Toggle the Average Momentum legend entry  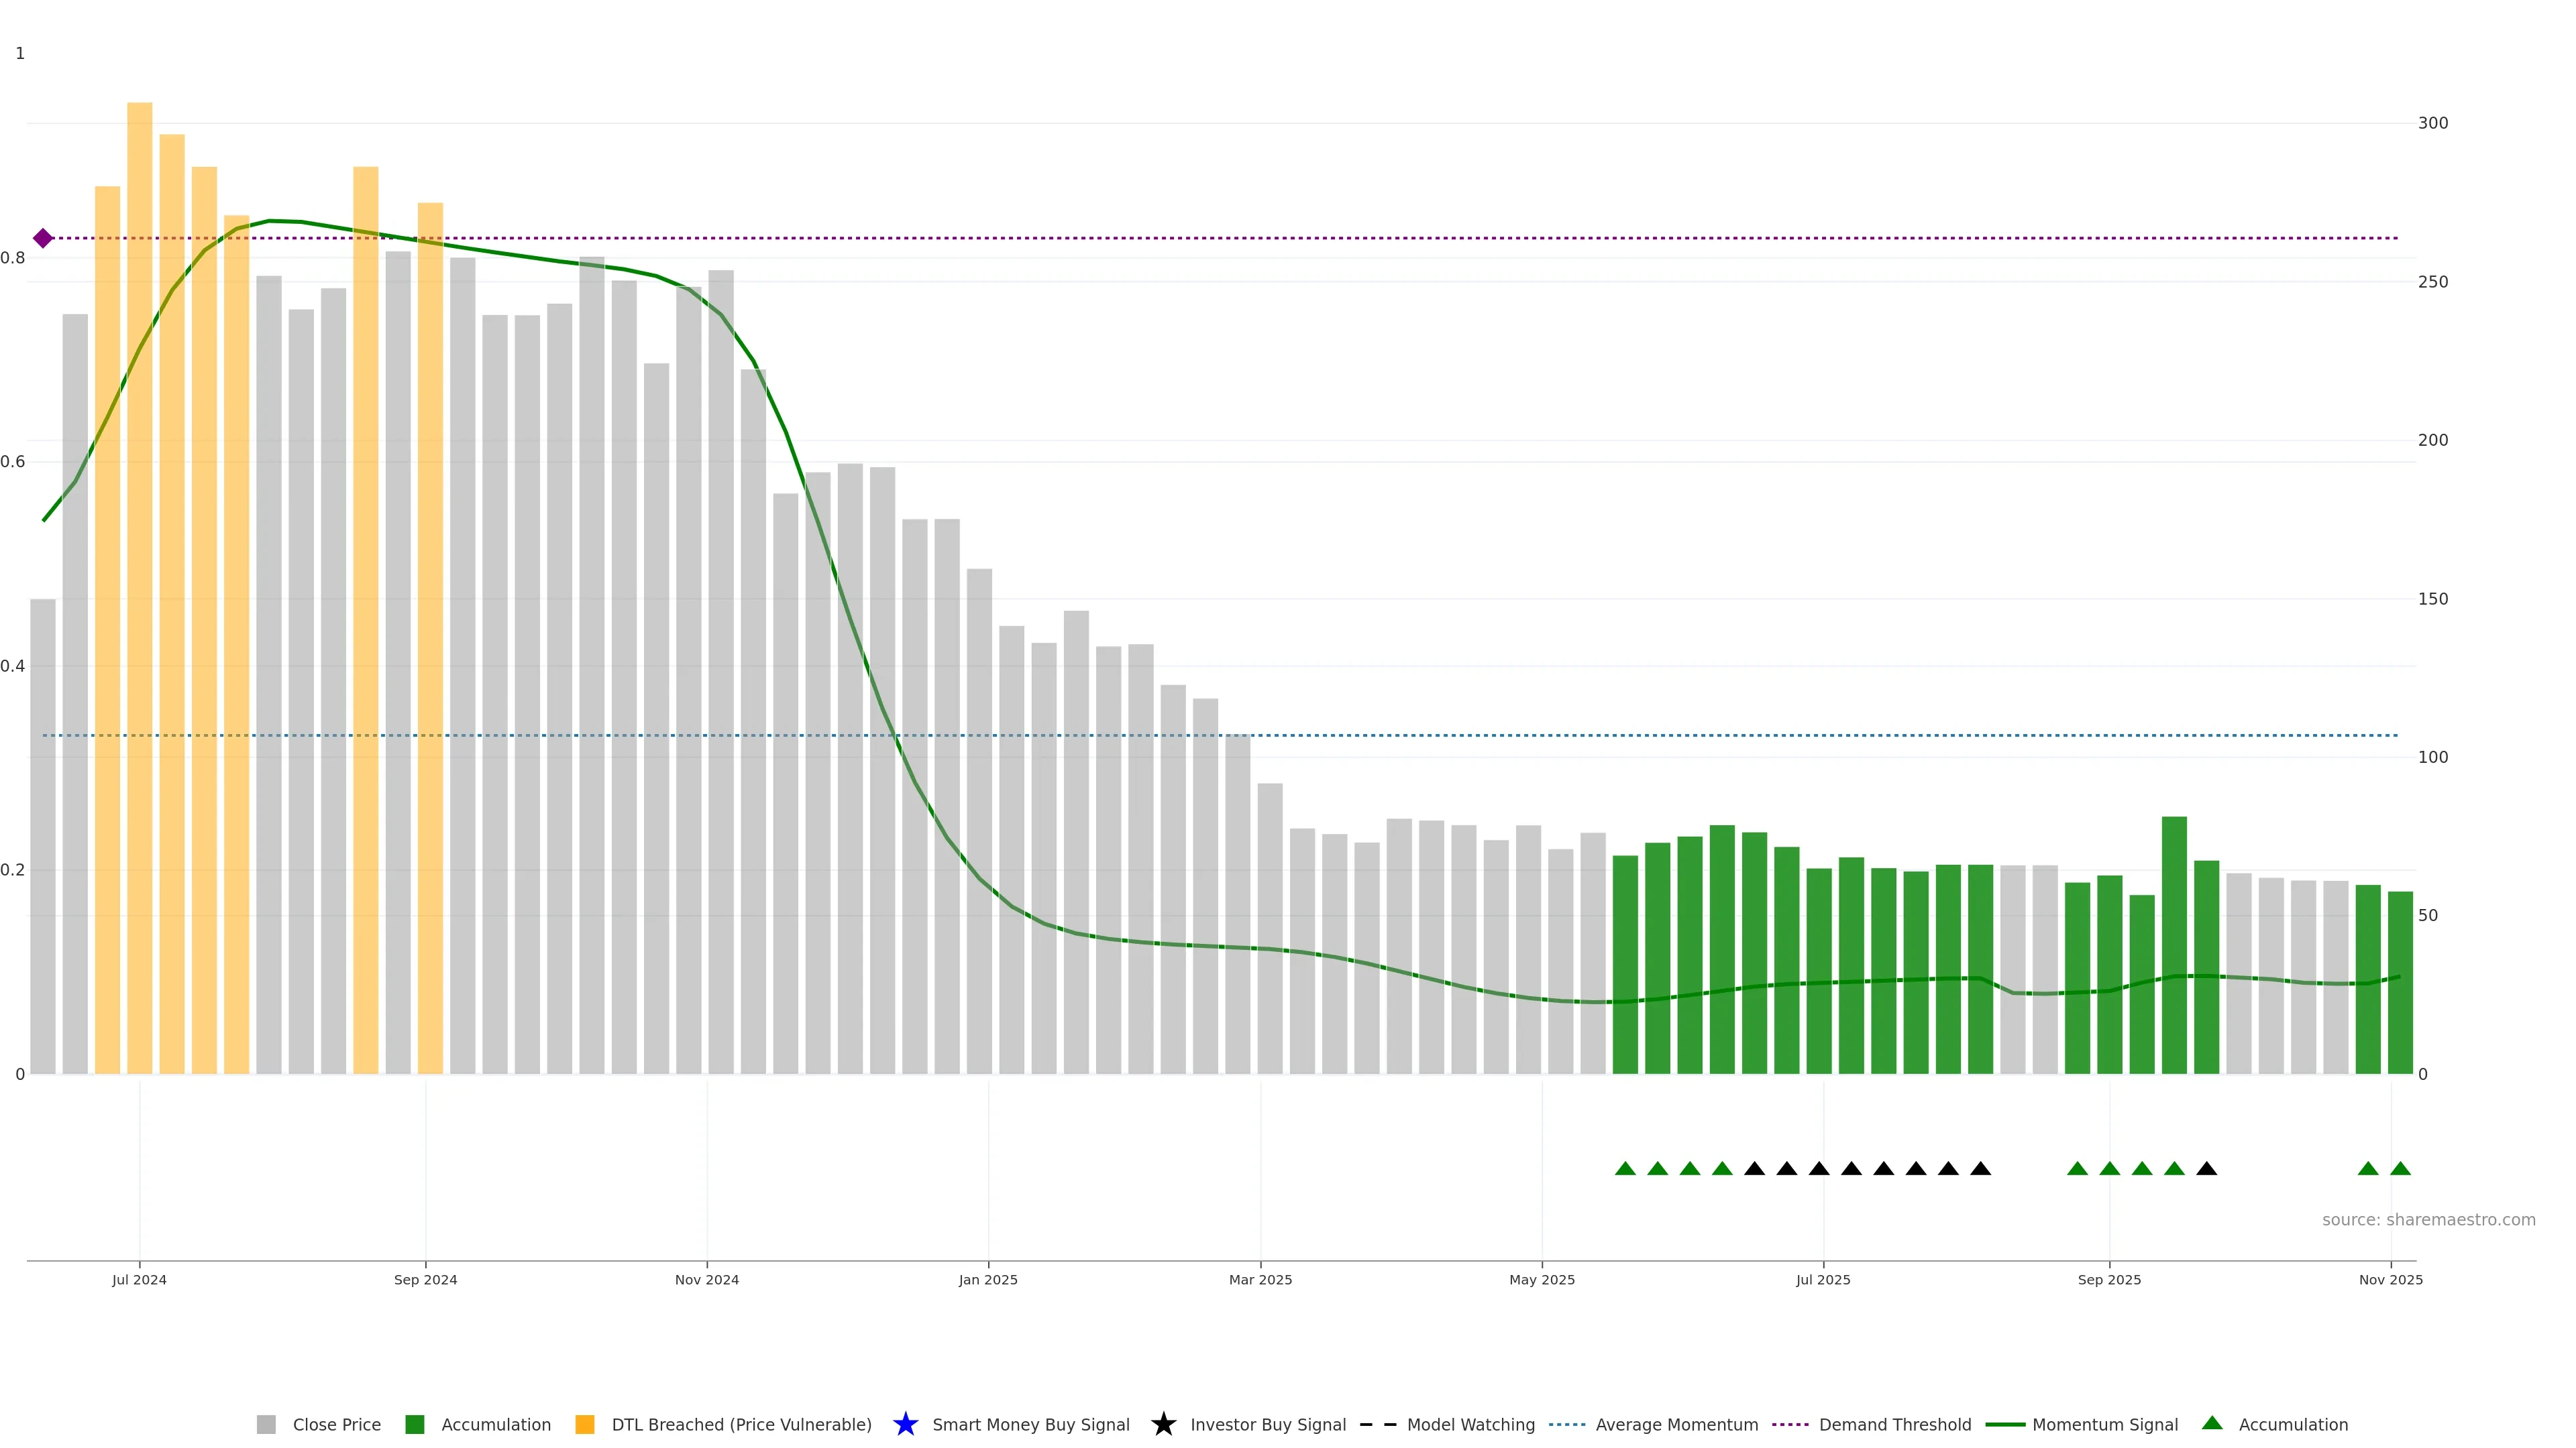click(x=1676, y=1424)
